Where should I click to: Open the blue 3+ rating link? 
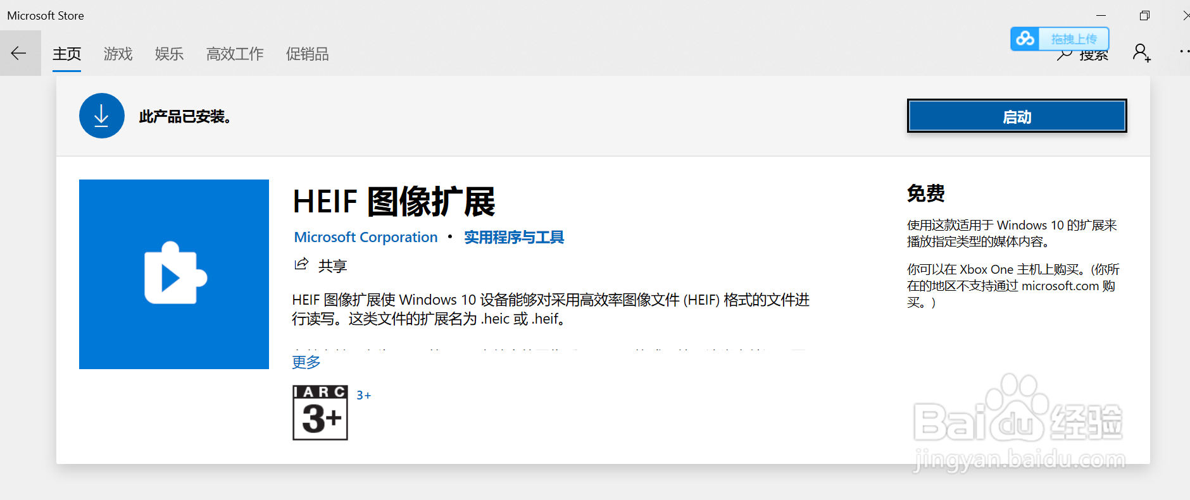[x=363, y=395]
